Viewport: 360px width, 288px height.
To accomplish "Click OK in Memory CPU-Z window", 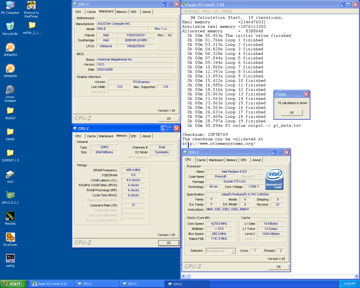I will [169, 243].
